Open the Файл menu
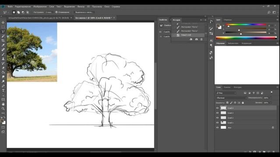Image resolution: width=280 pixels, height=157 pixels. 10,7
